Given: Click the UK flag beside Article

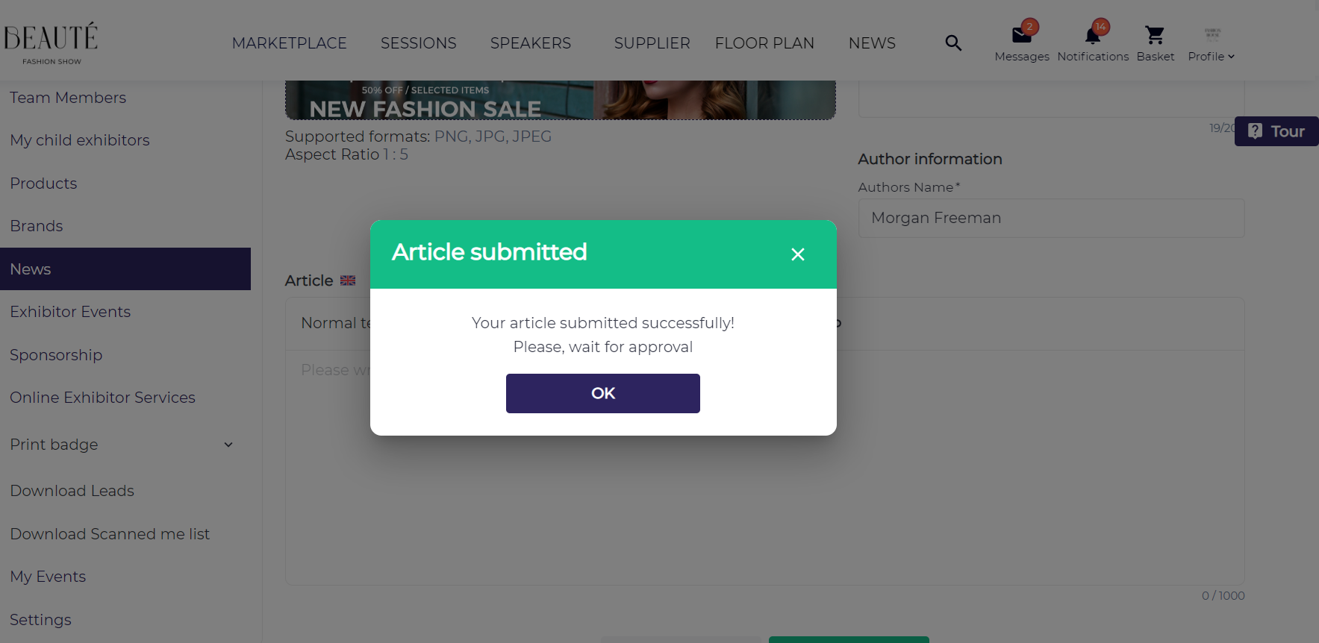Looking at the screenshot, I should pos(348,280).
